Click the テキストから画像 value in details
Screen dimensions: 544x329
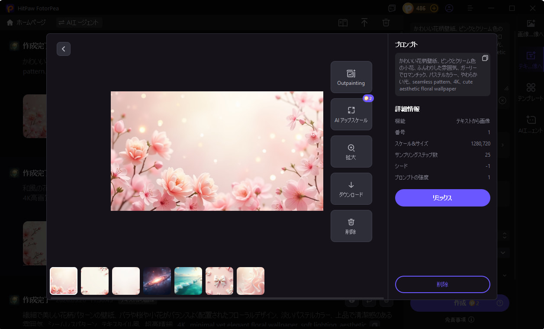473,121
